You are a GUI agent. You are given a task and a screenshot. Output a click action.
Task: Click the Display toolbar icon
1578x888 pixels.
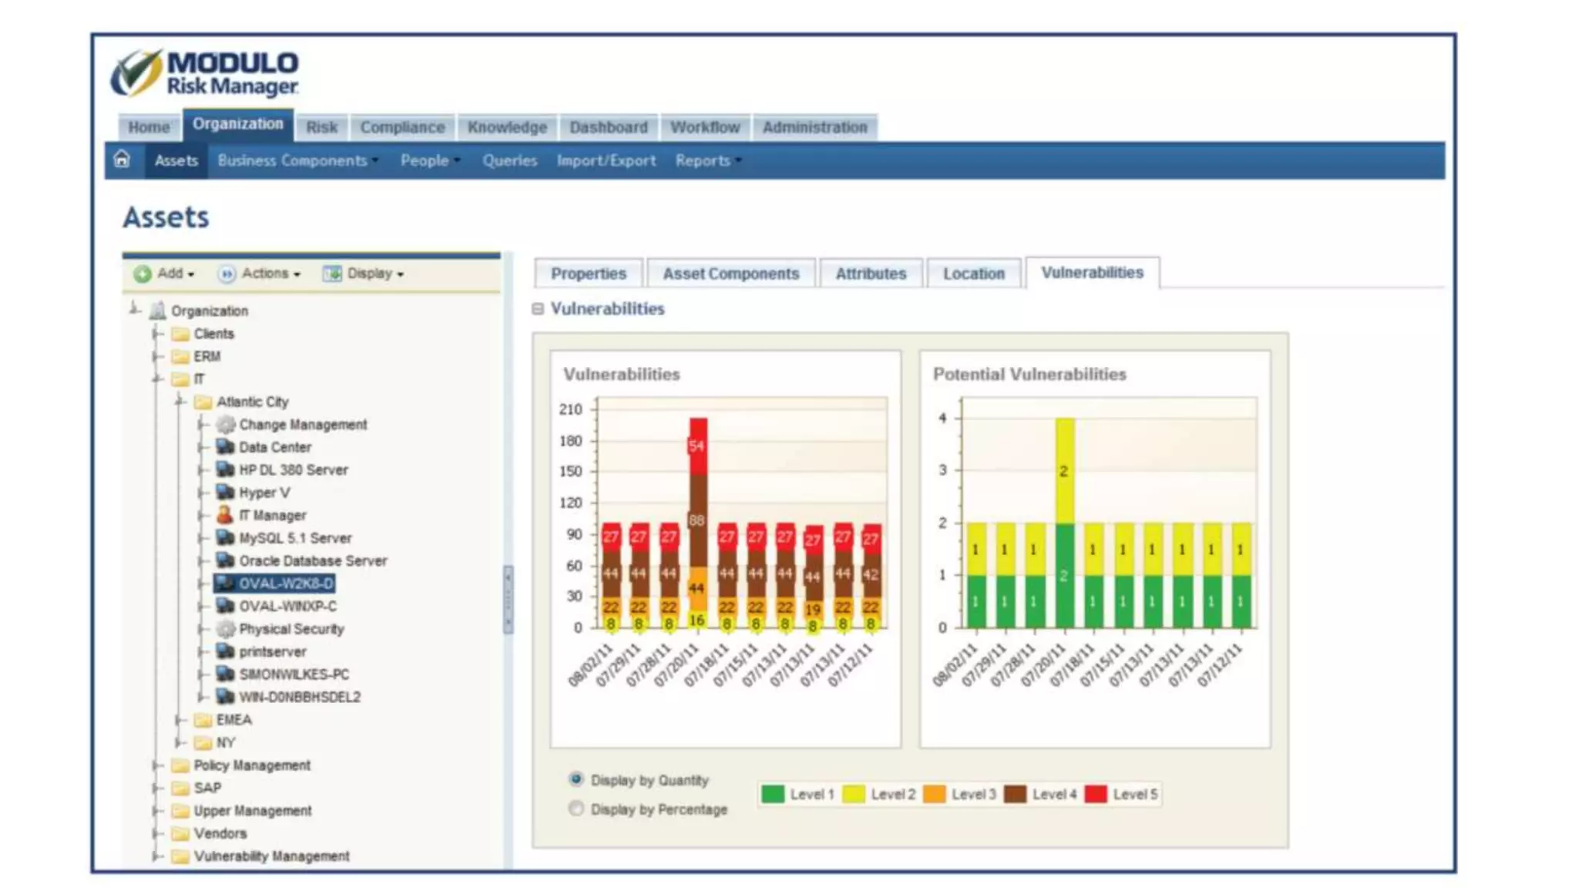pos(332,274)
